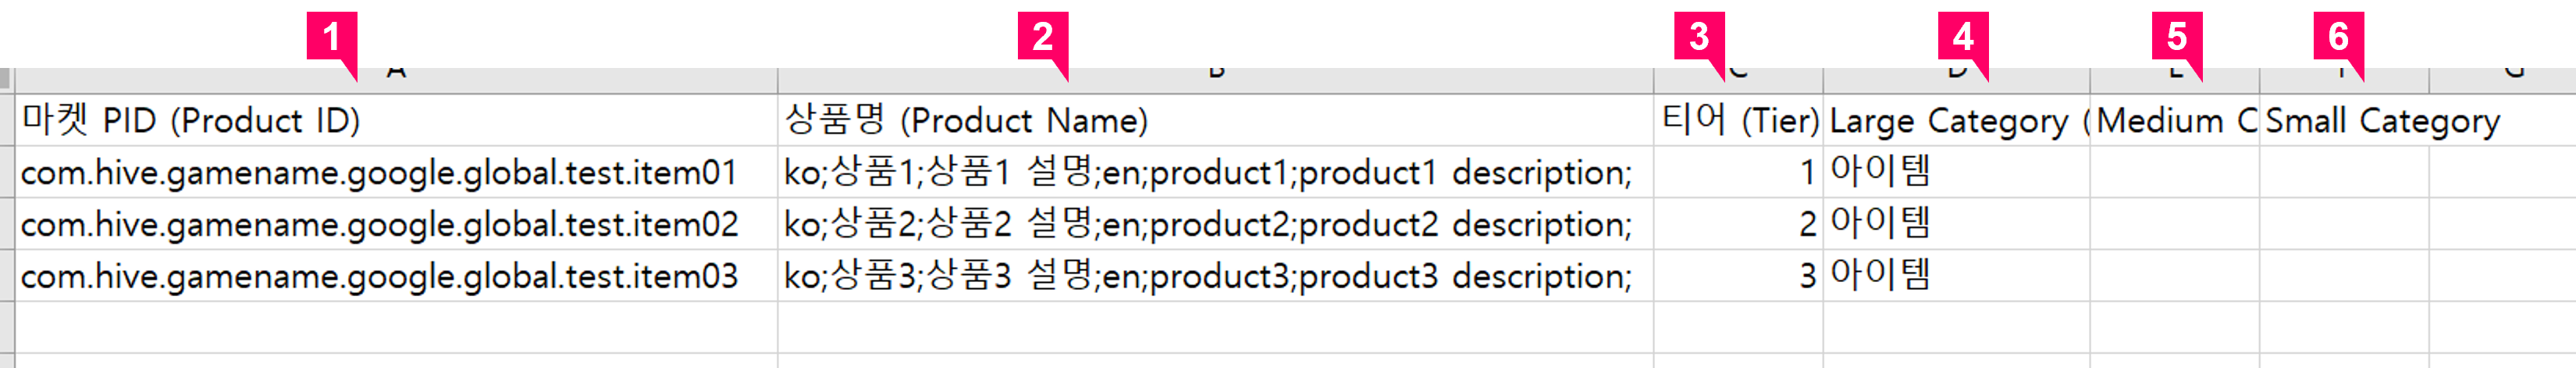Image resolution: width=2576 pixels, height=368 pixels.
Task: Select column C header
Action: point(1738,80)
